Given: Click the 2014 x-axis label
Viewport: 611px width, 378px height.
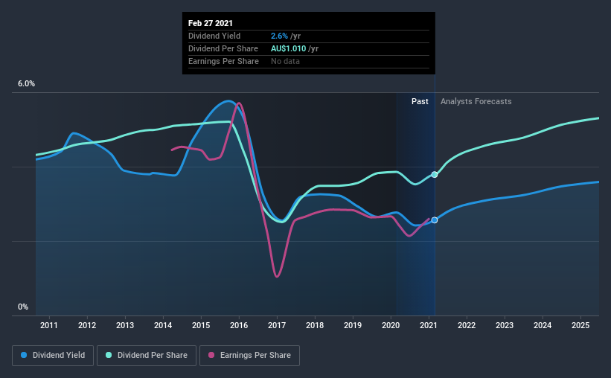Looking at the screenshot, I should [x=163, y=325].
